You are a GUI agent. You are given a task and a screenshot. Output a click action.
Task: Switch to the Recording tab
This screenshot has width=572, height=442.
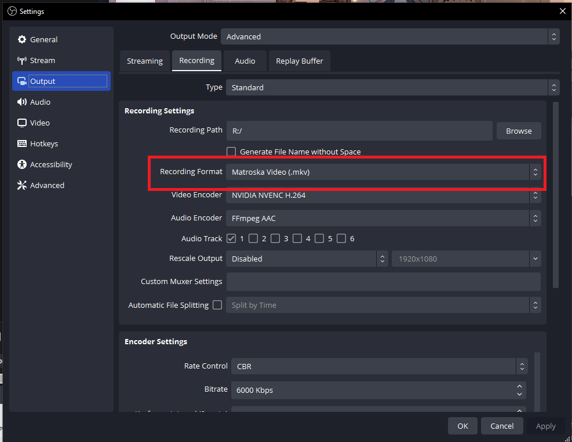pos(196,60)
